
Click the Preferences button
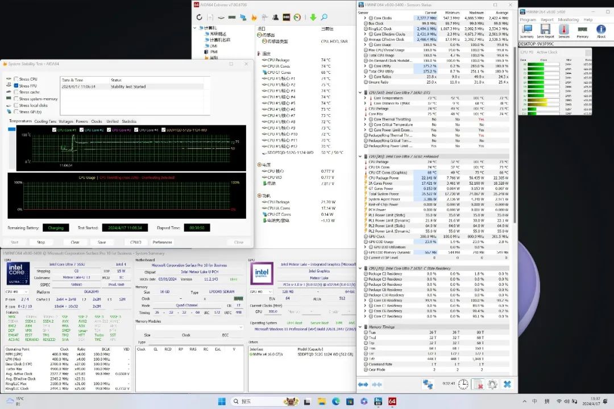tap(162, 242)
